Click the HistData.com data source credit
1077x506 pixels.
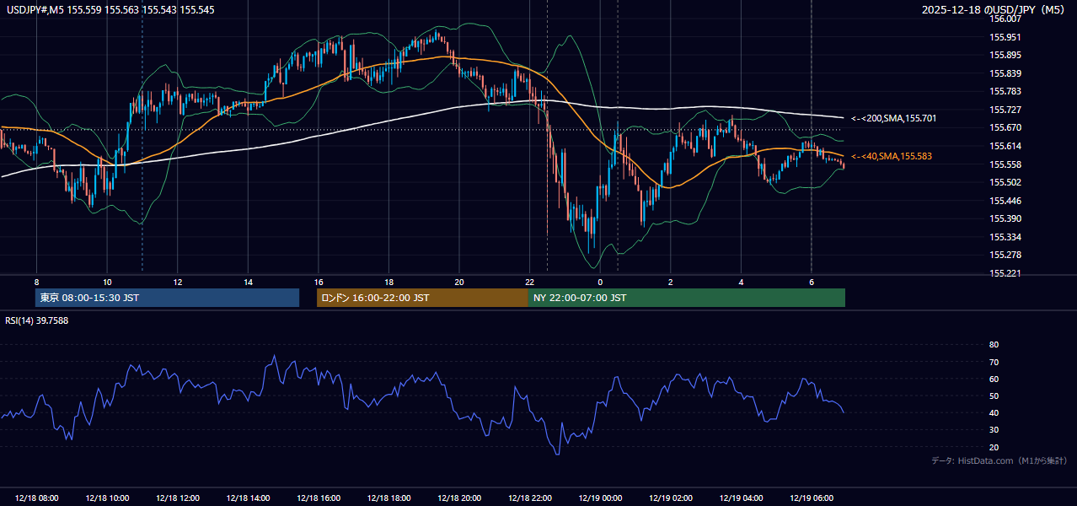click(999, 460)
